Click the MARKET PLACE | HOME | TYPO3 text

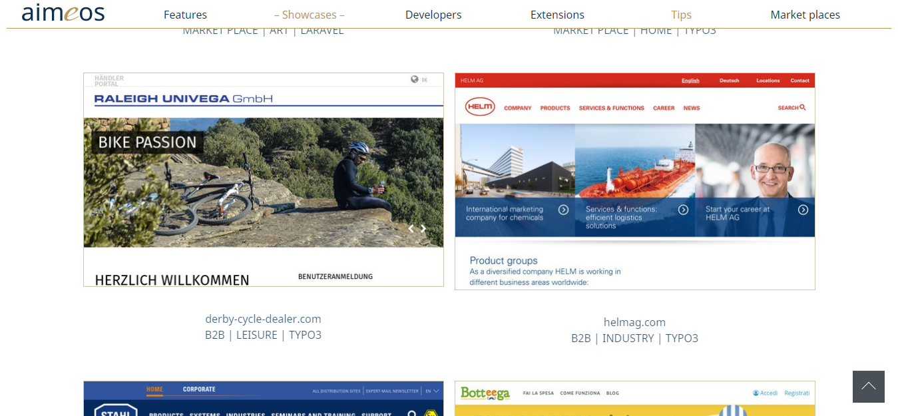click(634, 31)
